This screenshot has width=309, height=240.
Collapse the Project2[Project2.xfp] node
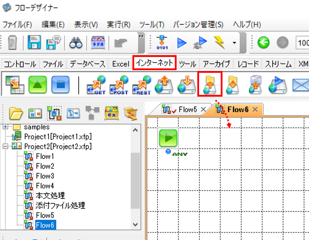pyautogui.click(x=5, y=146)
